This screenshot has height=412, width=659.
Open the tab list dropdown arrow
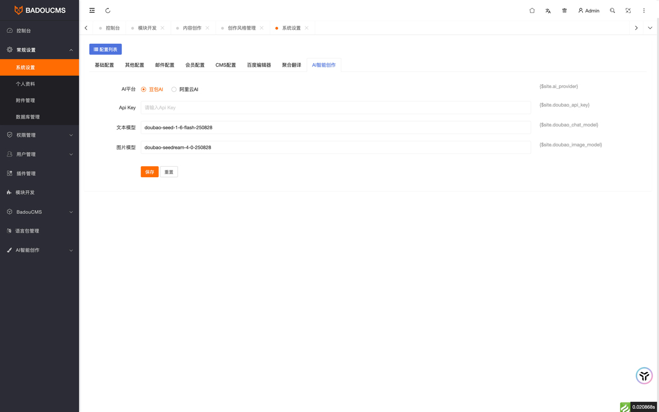650,28
